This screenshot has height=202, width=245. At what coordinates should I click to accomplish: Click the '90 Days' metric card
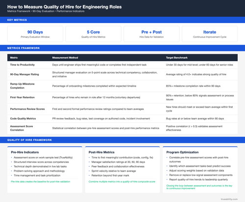click(35, 34)
